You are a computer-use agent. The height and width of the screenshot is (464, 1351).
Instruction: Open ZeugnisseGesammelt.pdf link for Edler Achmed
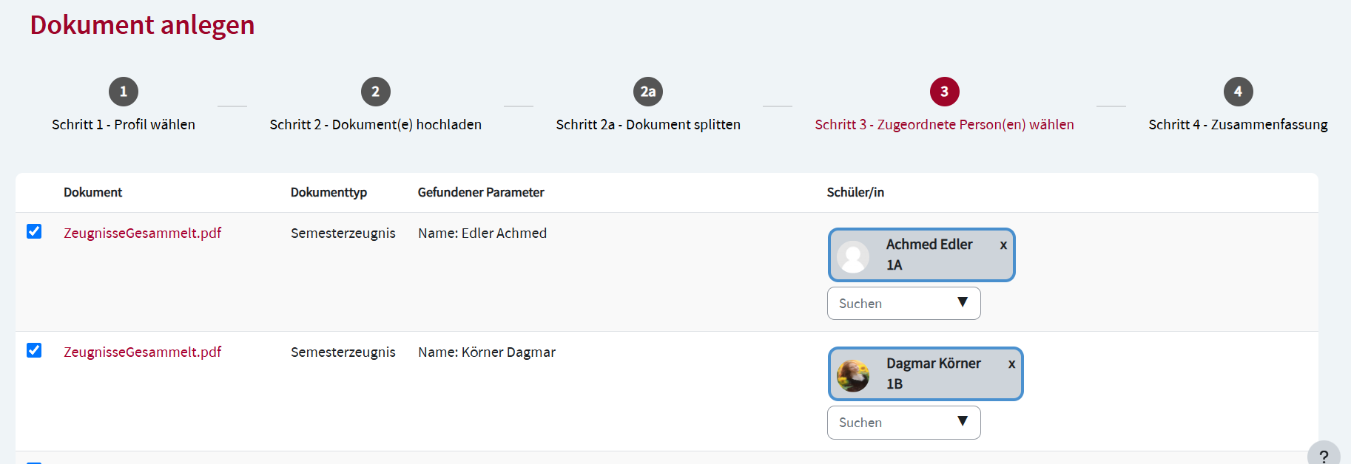(x=143, y=233)
